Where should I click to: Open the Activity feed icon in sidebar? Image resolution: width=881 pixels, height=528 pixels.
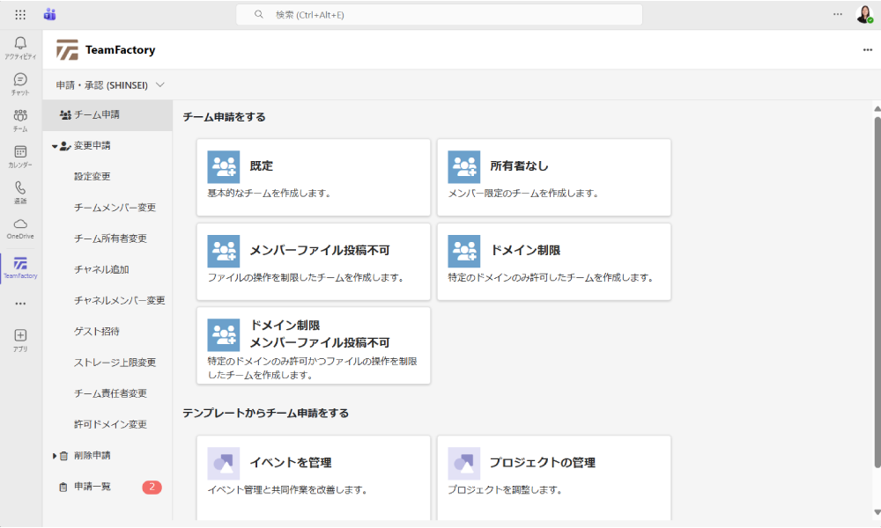[x=20, y=44]
